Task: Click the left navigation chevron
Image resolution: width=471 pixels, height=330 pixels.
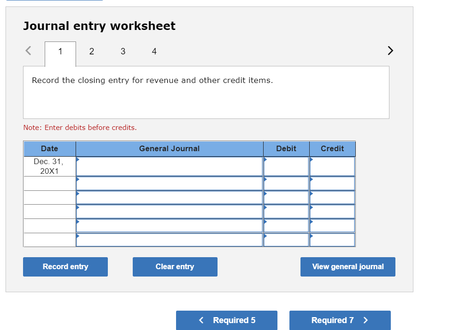Action: [x=28, y=51]
